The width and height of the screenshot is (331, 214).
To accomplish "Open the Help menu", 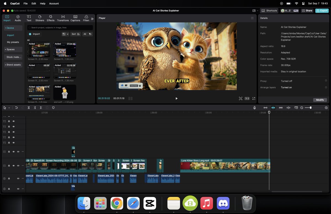I will click(x=42, y=3).
